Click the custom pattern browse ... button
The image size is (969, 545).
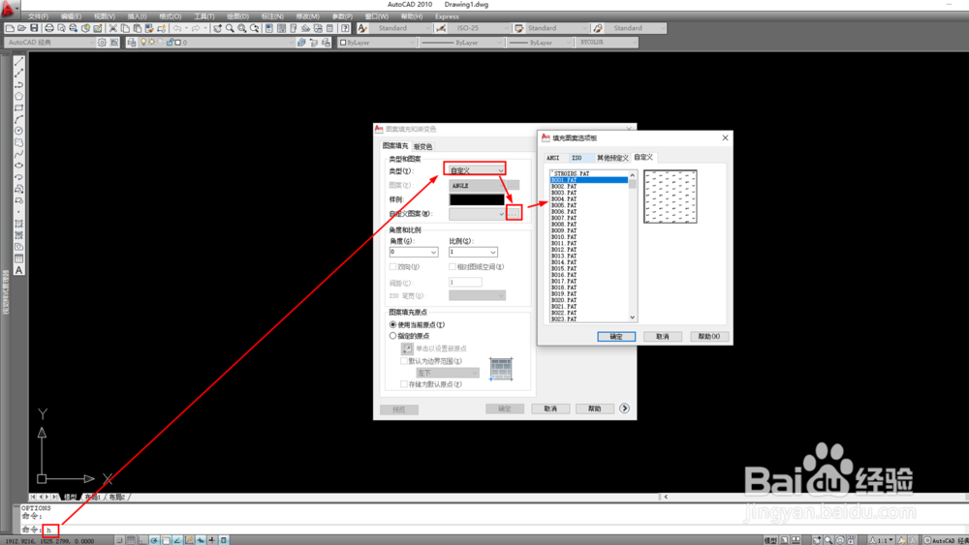[514, 214]
